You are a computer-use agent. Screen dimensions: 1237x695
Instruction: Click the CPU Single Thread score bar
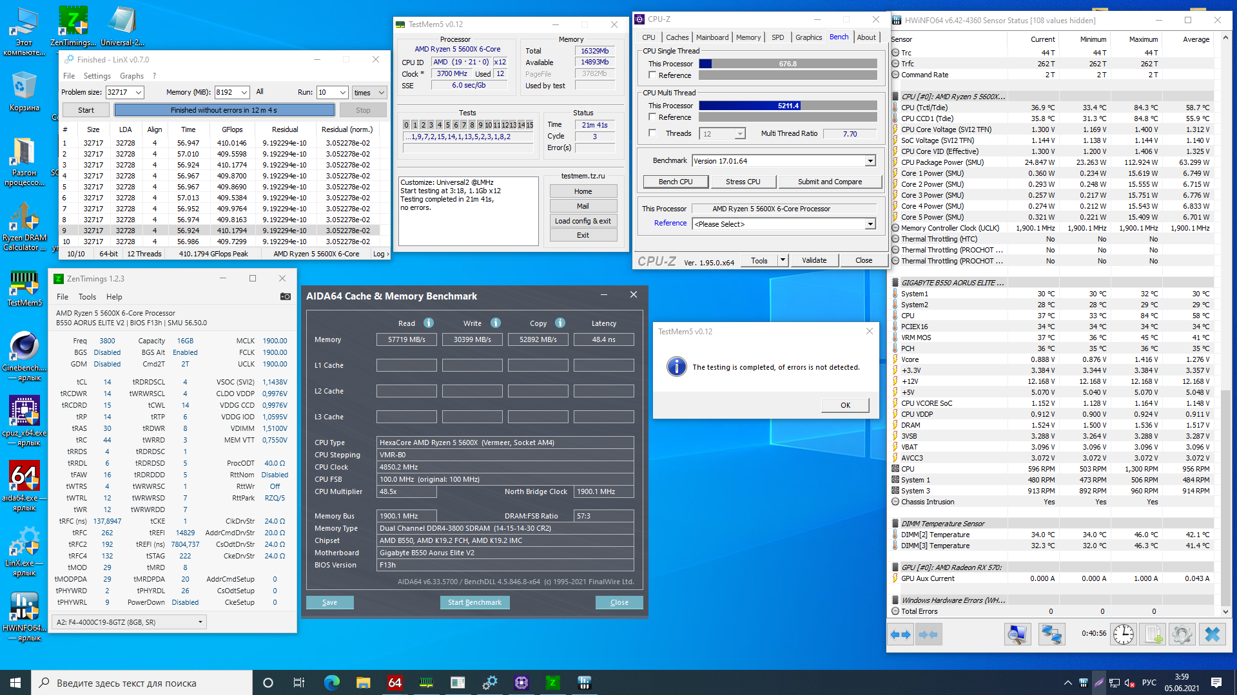pyautogui.click(x=788, y=64)
